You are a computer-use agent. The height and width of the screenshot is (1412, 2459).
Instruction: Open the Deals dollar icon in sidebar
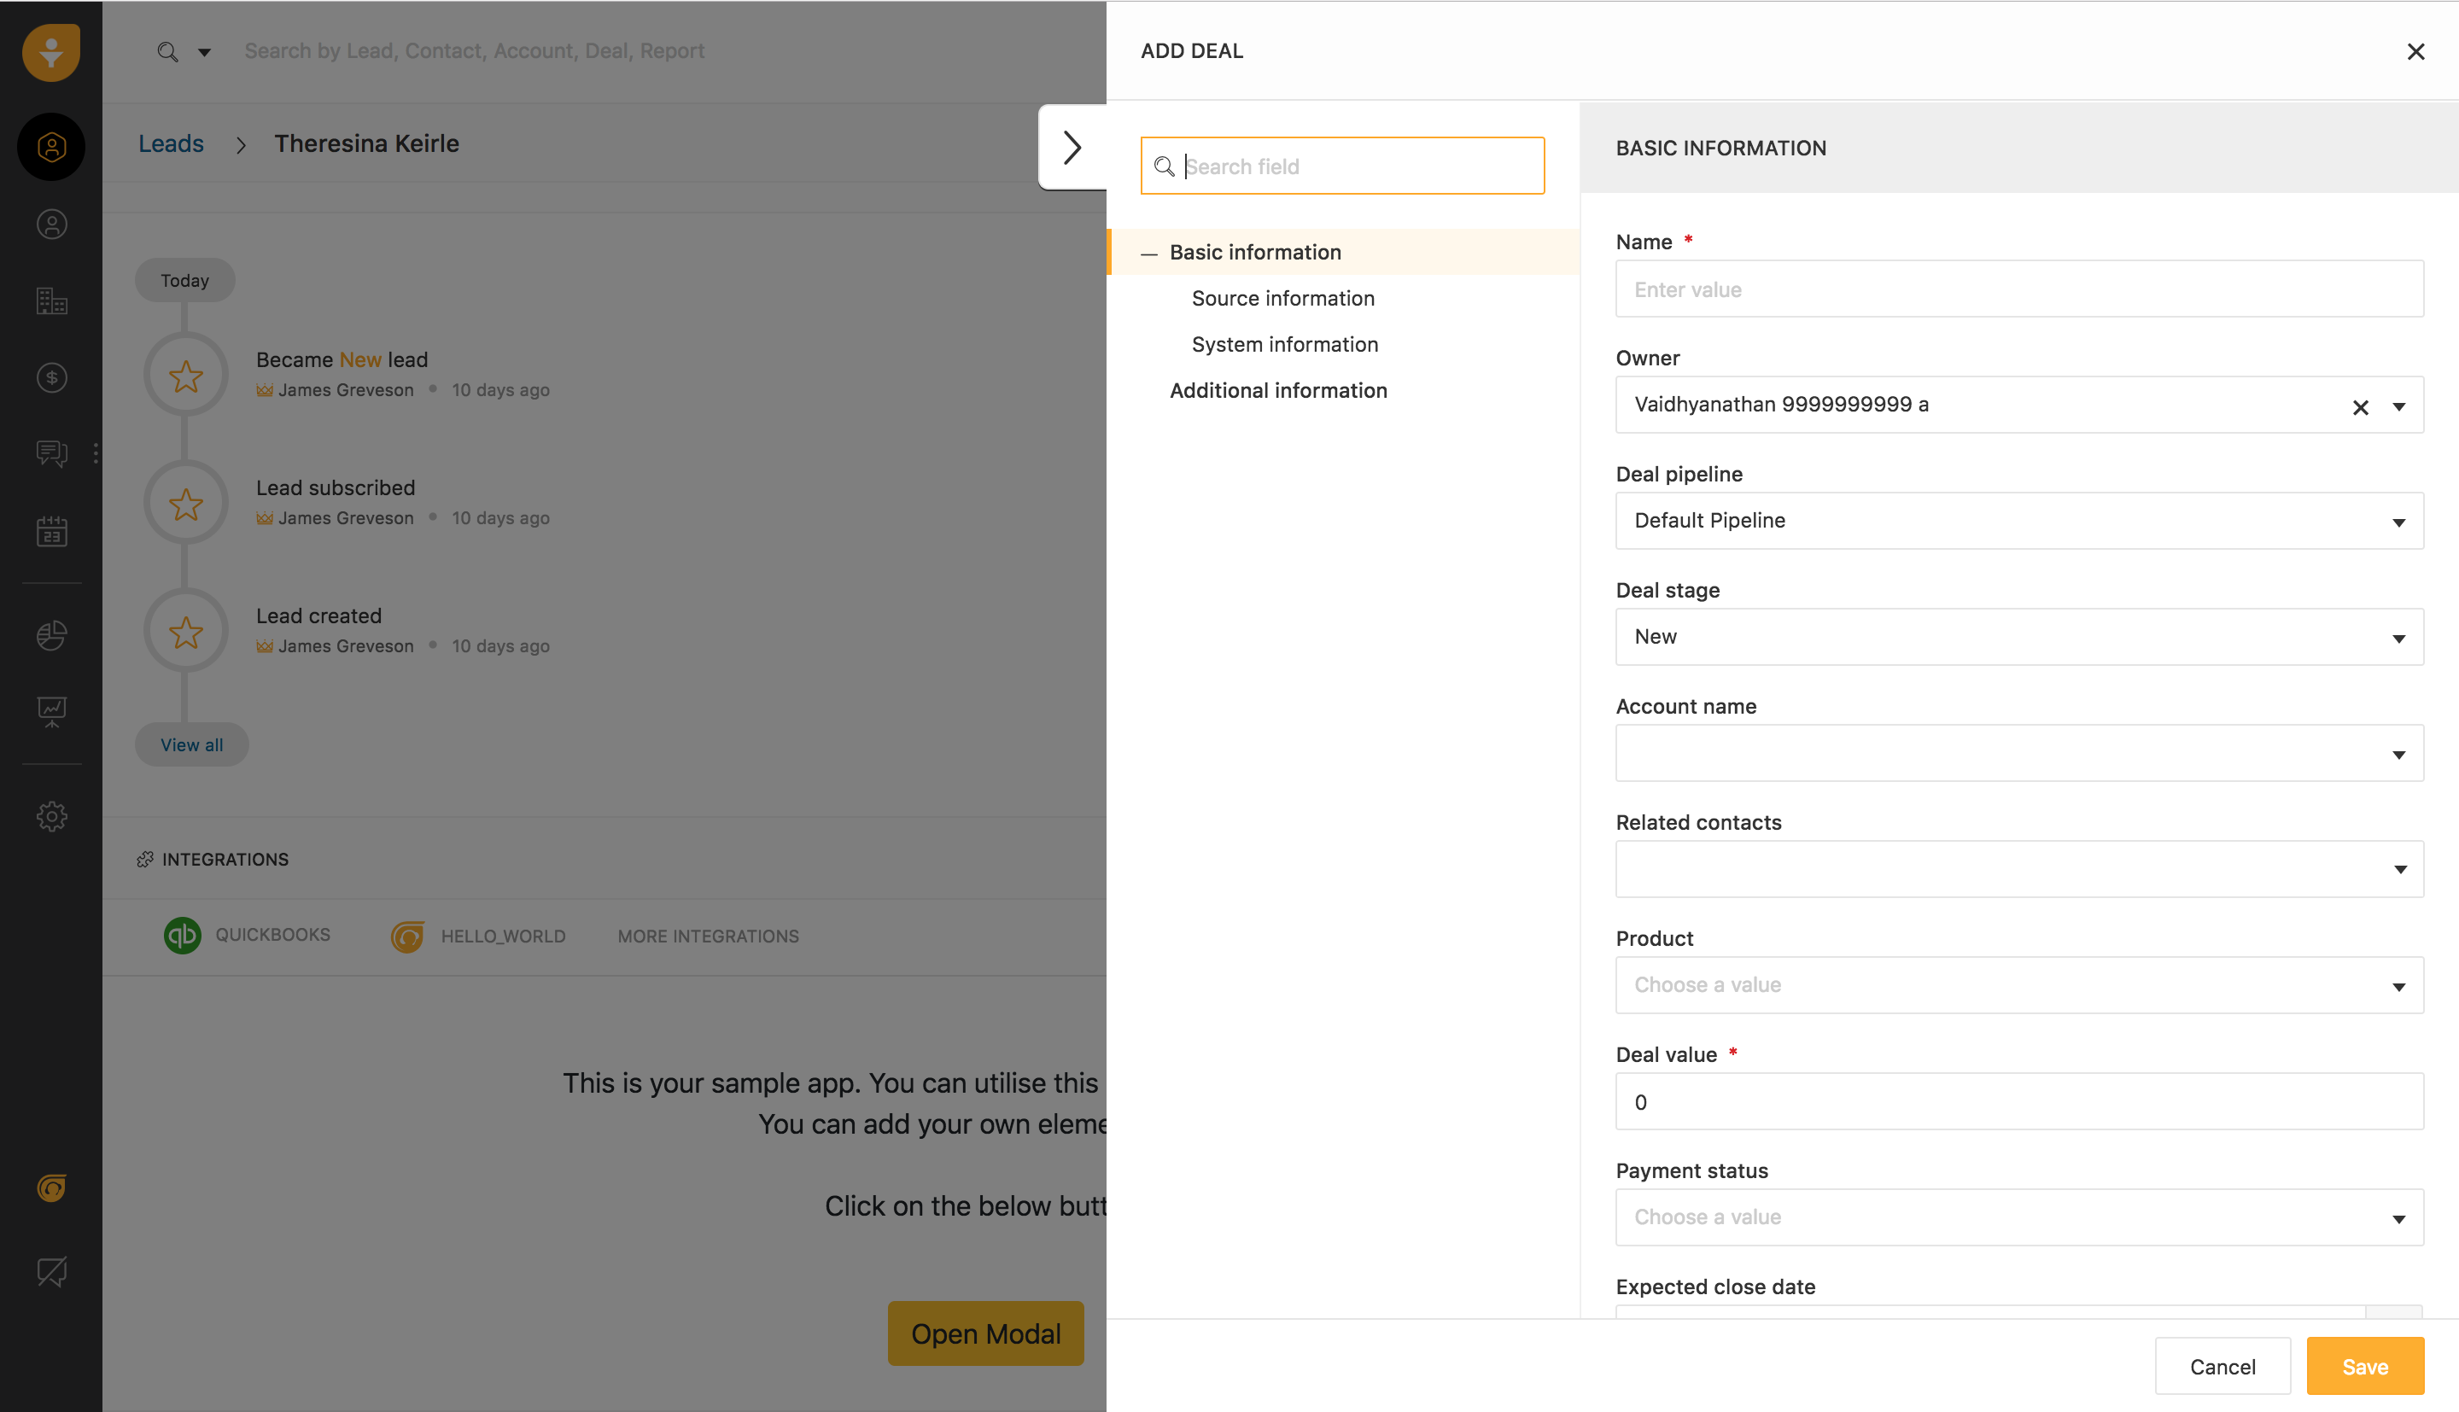[51, 377]
